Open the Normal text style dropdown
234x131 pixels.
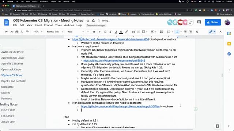pyautogui.click(x=55, y=32)
